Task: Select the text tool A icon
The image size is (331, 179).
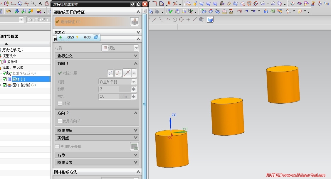Action: tap(40, 4)
